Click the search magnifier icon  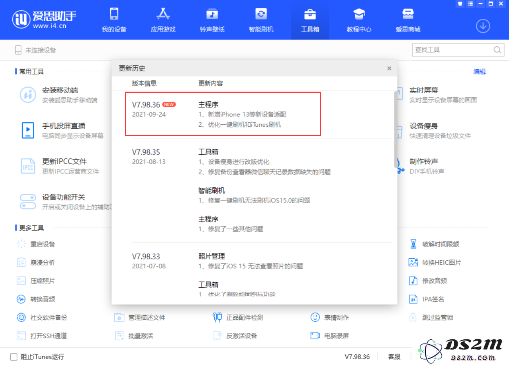coord(497,50)
